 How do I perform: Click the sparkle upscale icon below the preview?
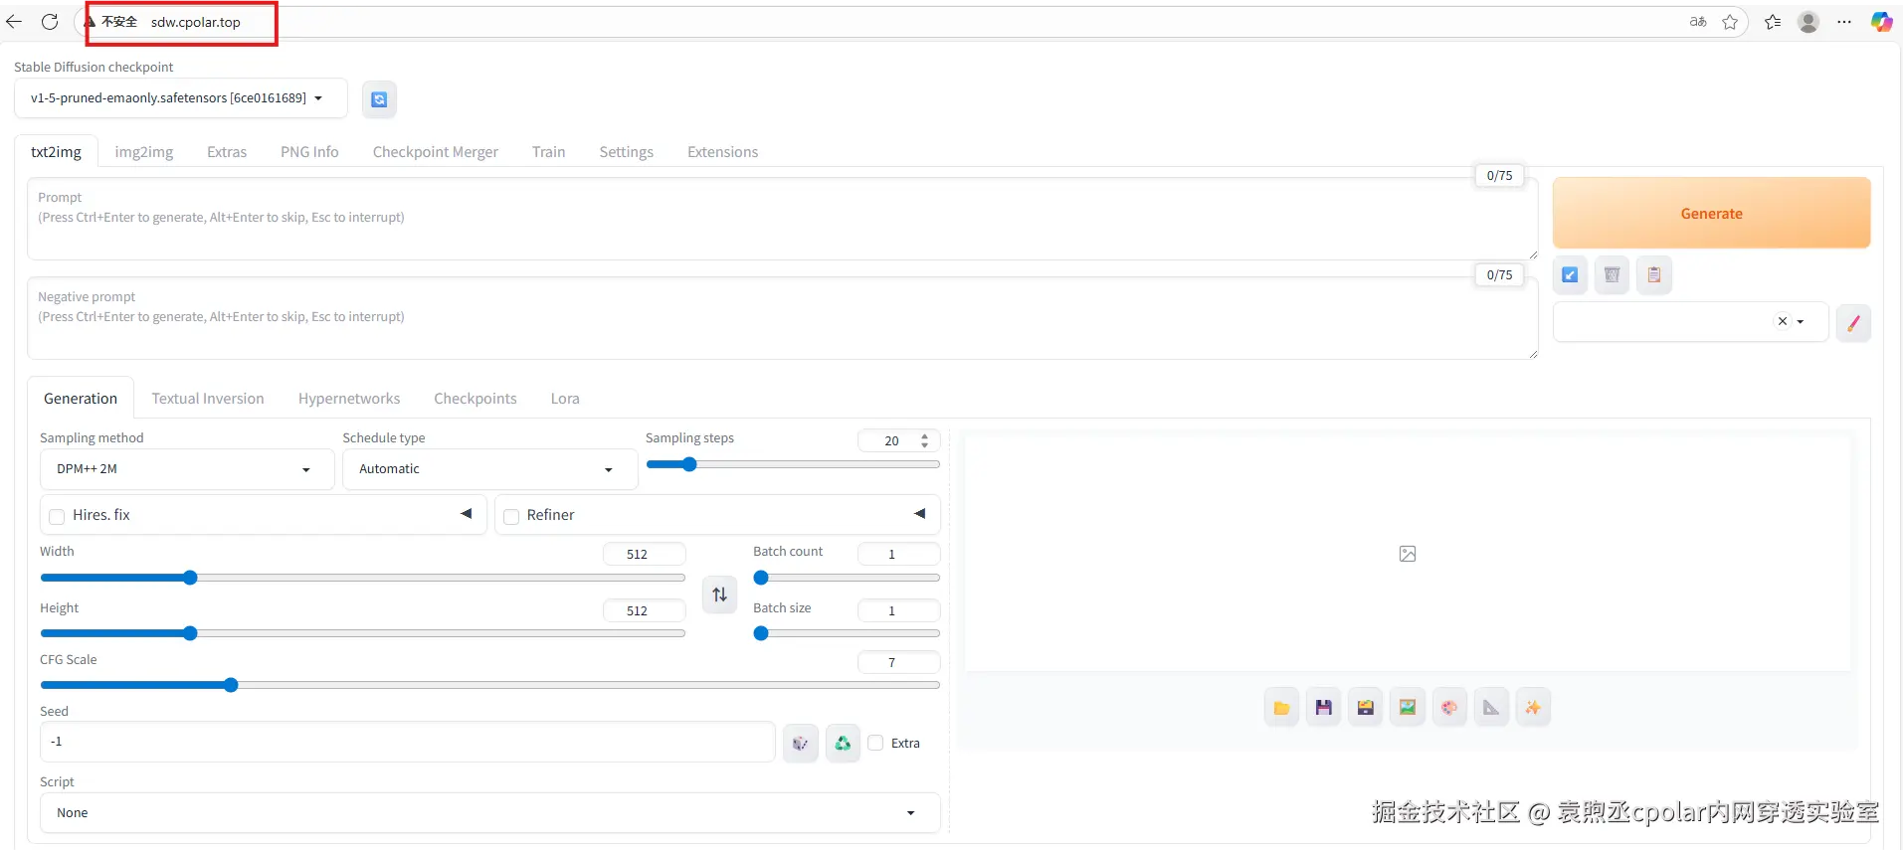point(1533,708)
